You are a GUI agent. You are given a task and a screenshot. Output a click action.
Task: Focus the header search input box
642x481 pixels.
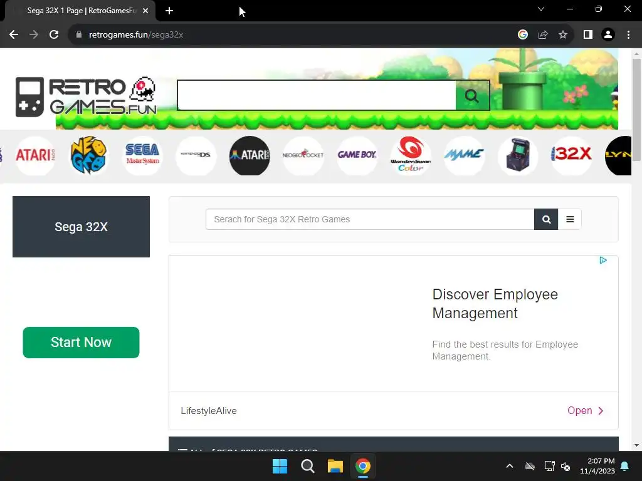point(317,95)
